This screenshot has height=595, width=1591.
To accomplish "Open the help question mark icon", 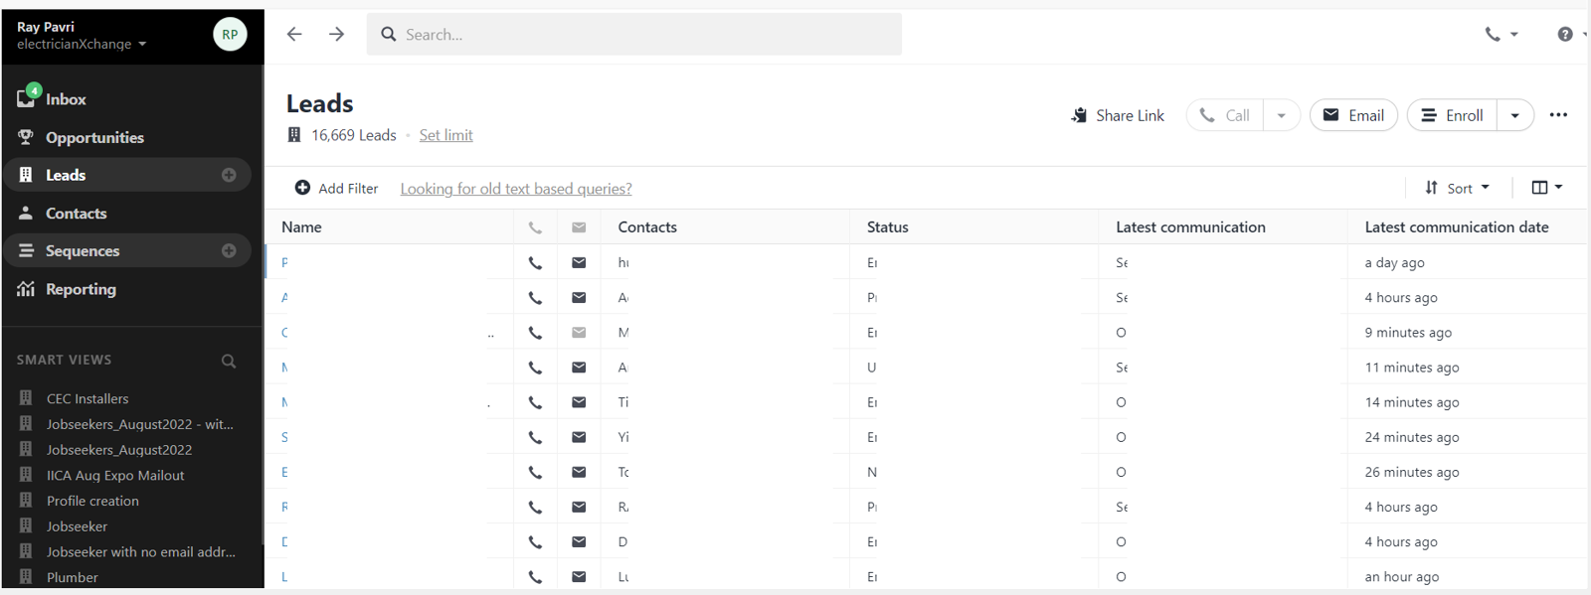I will pyautogui.click(x=1564, y=34).
